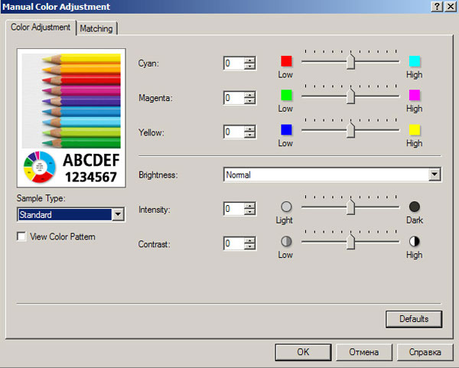Click the Contrast Low half-circle icon
The image size is (459, 368).
(286, 241)
